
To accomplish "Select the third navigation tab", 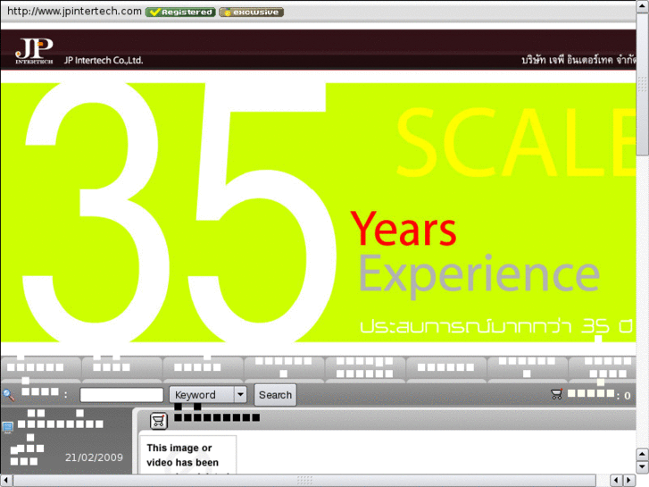I will tap(204, 367).
